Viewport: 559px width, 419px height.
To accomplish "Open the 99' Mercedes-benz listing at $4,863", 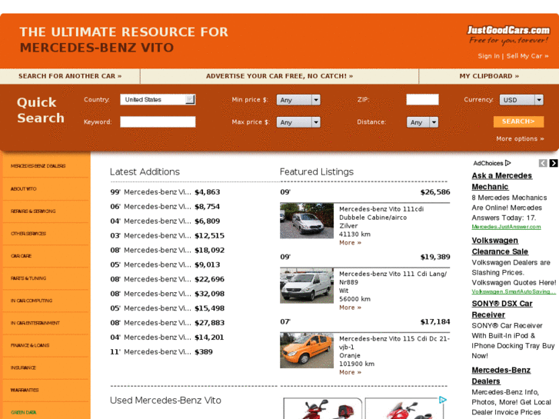I will [x=165, y=192].
